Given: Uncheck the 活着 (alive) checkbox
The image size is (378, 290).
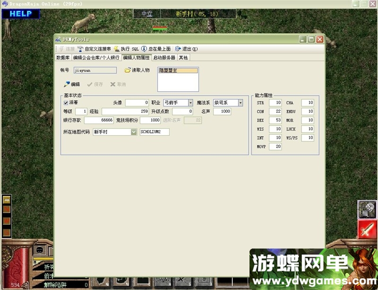Looking at the screenshot, I should (66, 102).
